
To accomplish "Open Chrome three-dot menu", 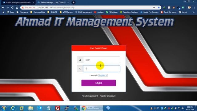I will click(x=194, y=7).
